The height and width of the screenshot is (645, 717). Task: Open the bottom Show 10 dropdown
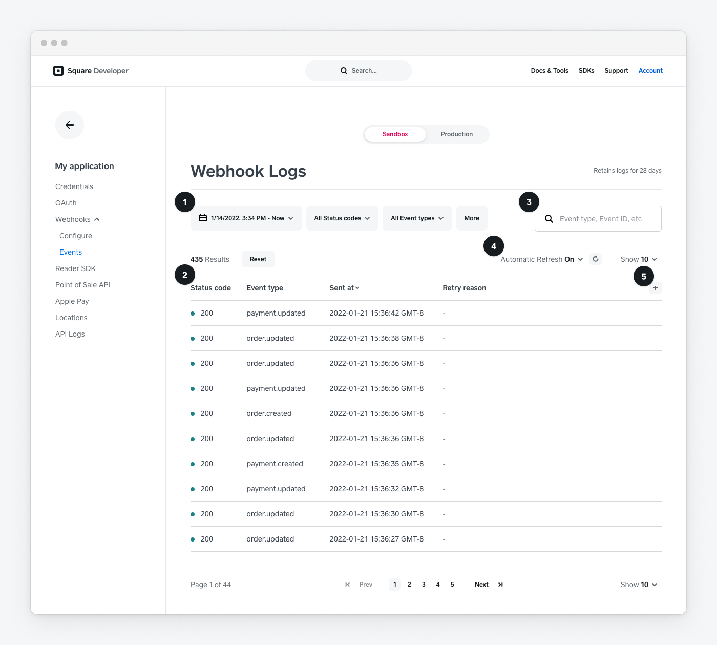pyautogui.click(x=639, y=585)
